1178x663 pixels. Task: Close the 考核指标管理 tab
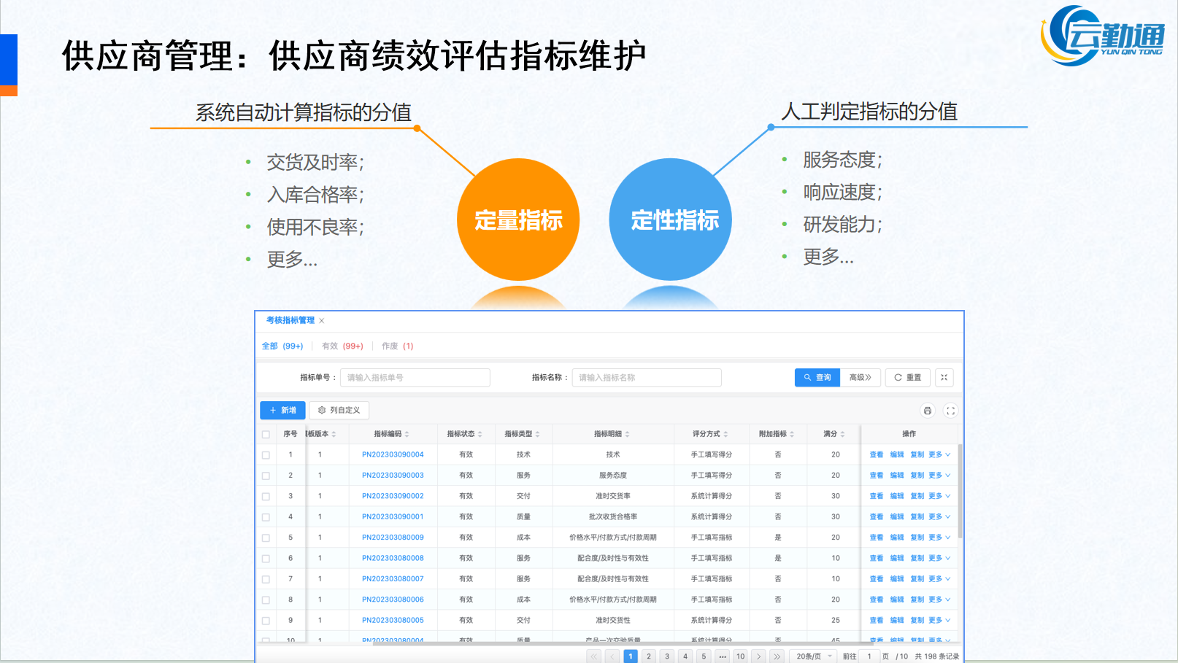tap(321, 320)
